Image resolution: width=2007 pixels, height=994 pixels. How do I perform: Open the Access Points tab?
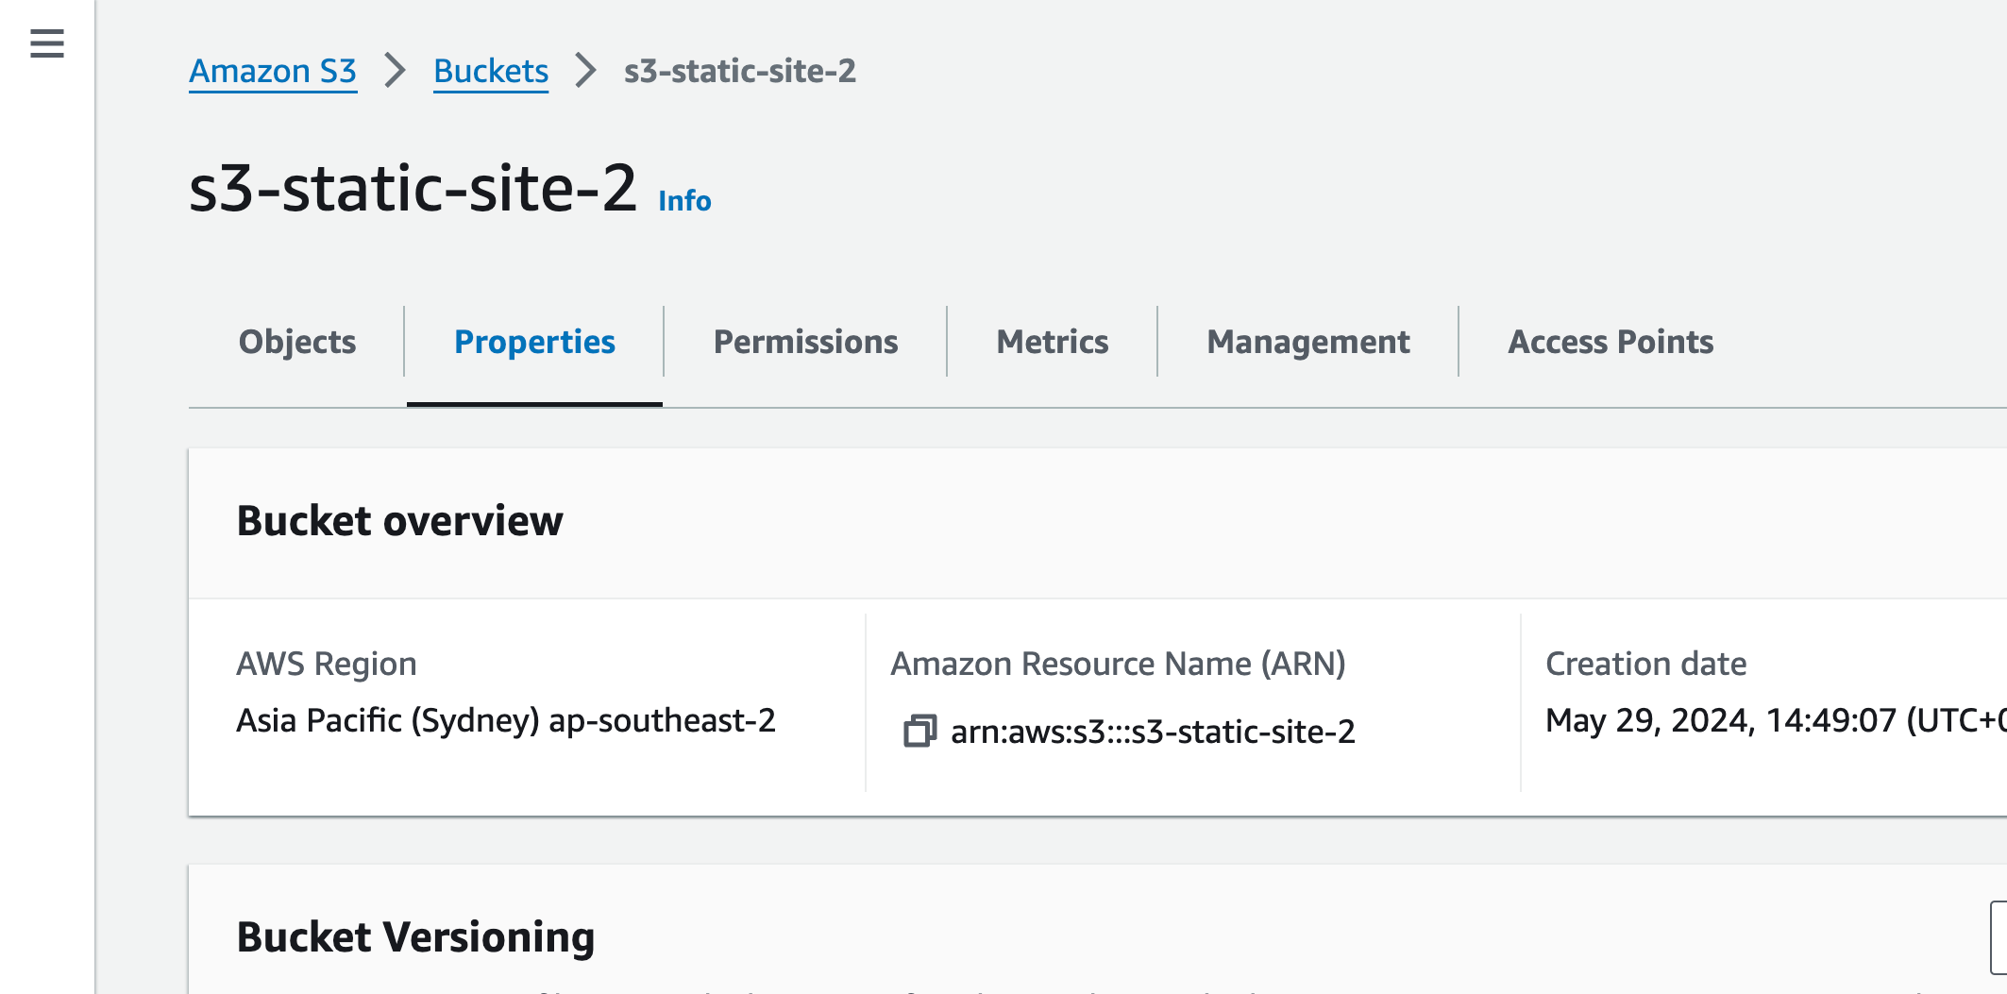tap(1611, 342)
